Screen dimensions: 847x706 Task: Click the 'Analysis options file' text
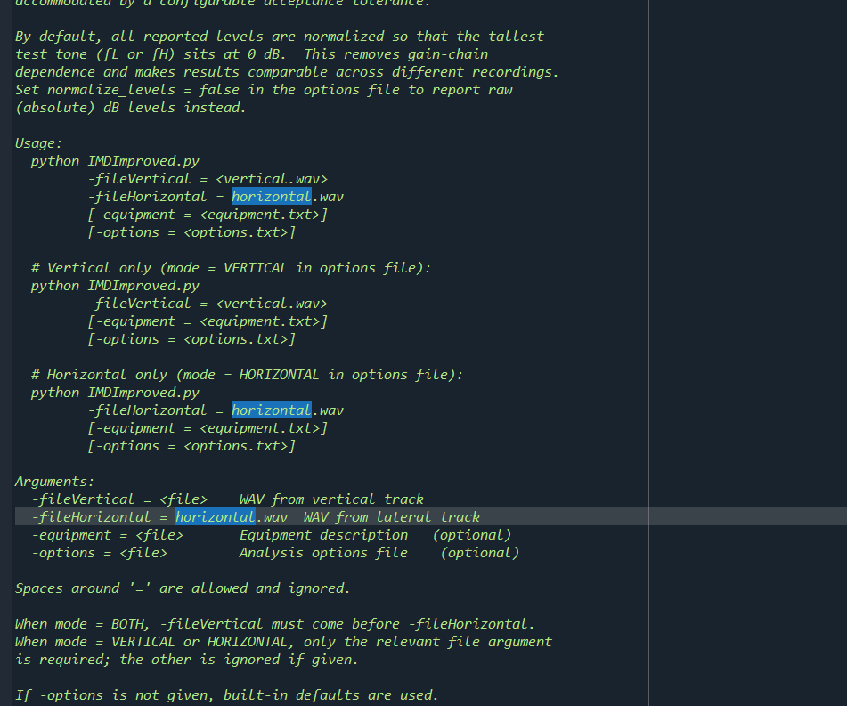(323, 554)
